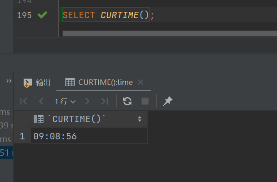277x182 pixels.
Task: Expand hidden tabs with double chevron
Action: pyautogui.click(x=9, y=81)
